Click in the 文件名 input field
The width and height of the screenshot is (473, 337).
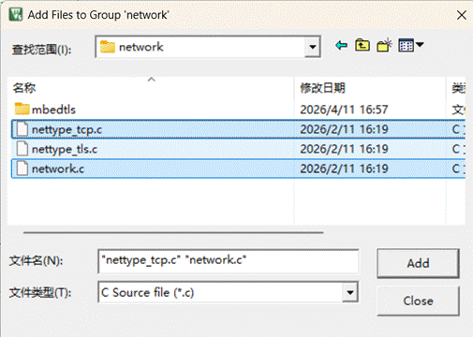click(x=229, y=261)
